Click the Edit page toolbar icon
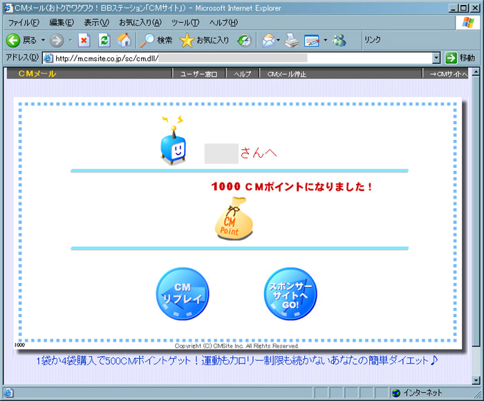This screenshot has width=484, height=401. coord(312,41)
